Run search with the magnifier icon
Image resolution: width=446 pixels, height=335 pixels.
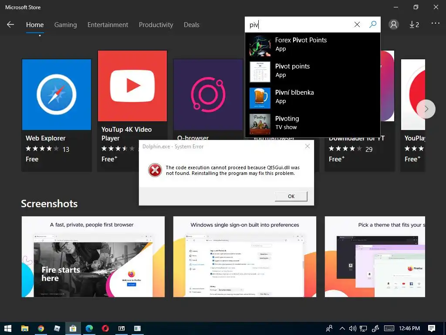click(x=373, y=24)
